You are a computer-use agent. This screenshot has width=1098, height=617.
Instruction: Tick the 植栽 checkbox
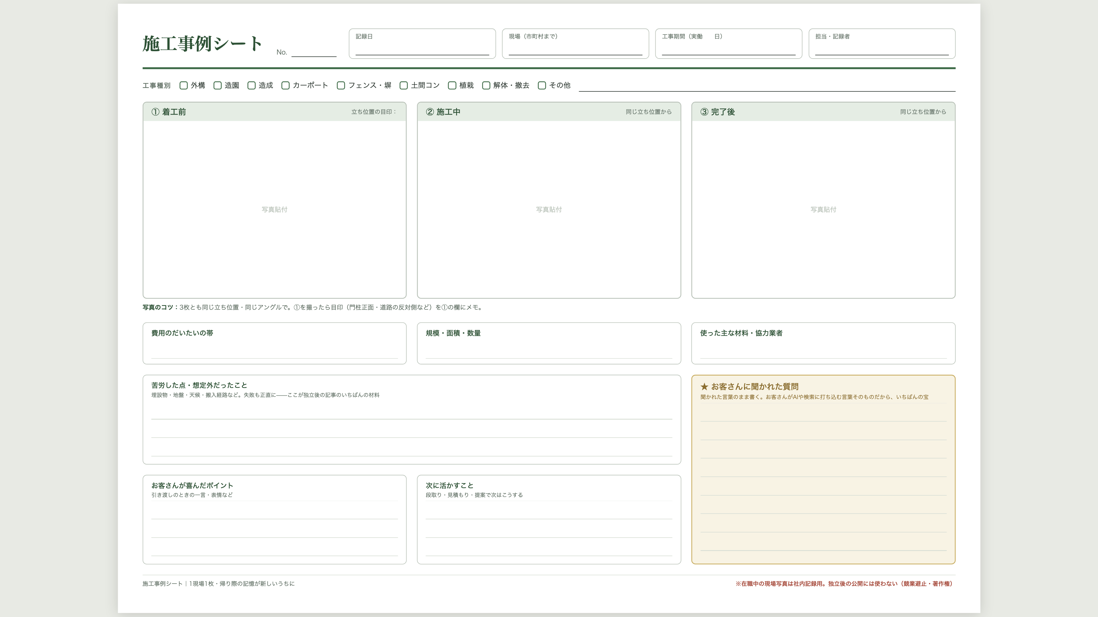pyautogui.click(x=452, y=86)
